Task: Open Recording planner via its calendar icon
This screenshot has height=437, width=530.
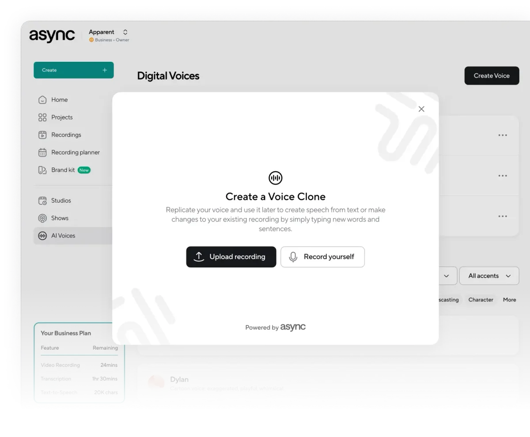Action: [42, 152]
